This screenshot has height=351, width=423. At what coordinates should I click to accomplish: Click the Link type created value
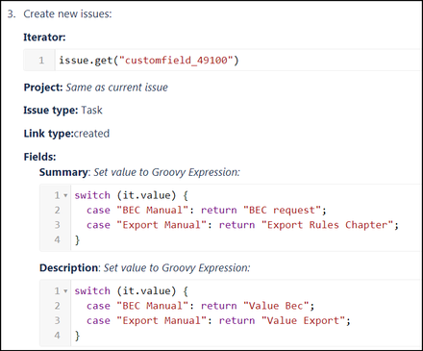[x=91, y=134]
